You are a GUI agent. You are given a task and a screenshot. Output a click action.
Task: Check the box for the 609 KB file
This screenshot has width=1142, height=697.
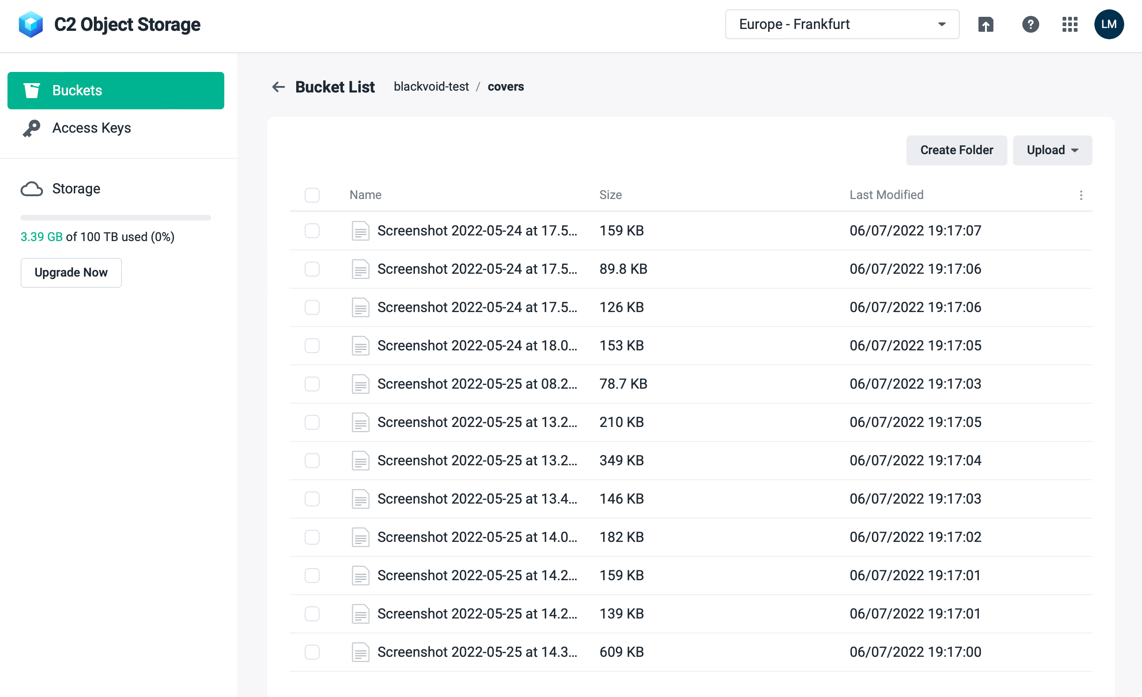pyautogui.click(x=312, y=652)
